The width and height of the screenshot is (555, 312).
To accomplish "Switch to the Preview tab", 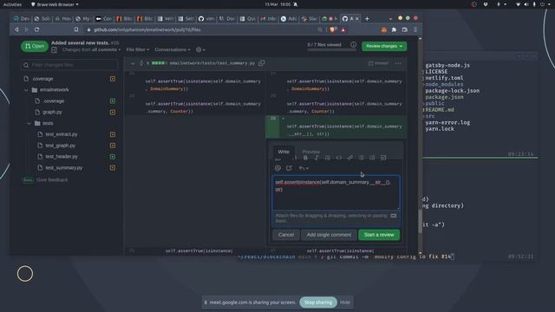I will click(310, 152).
